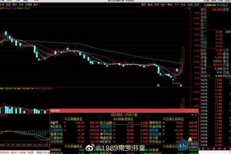
Task: Select the VOL-TDX indicator tab
Action: pos(38,145)
